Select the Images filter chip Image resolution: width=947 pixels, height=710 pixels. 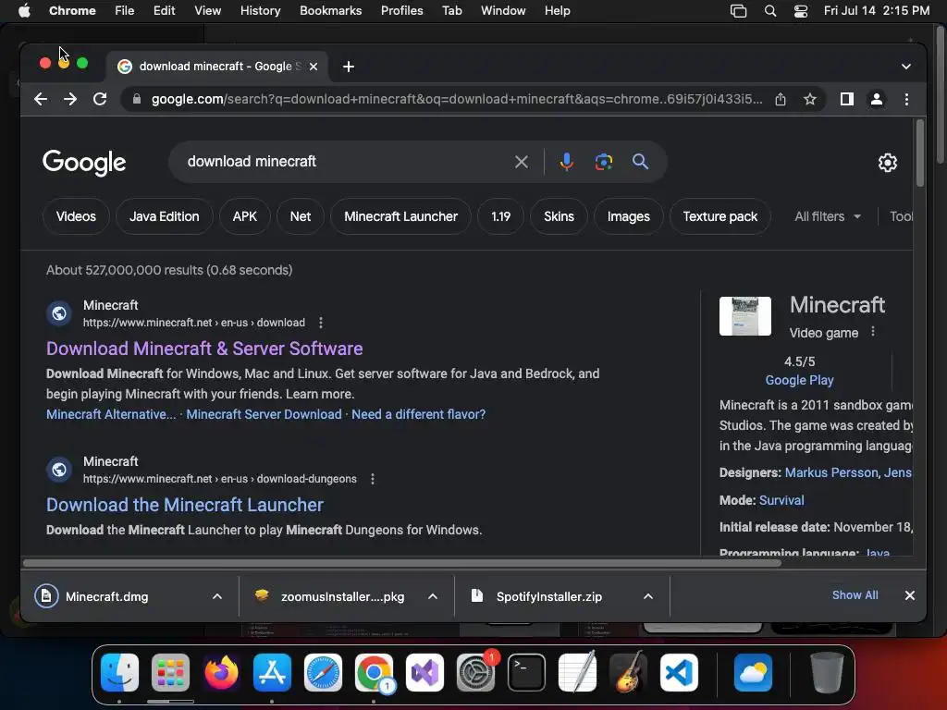point(628,216)
